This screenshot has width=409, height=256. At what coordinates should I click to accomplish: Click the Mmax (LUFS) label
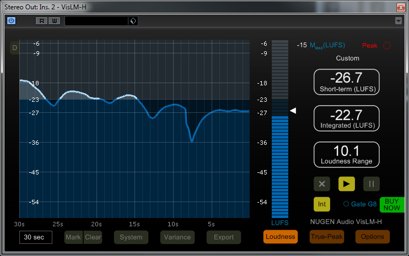coord(327,46)
